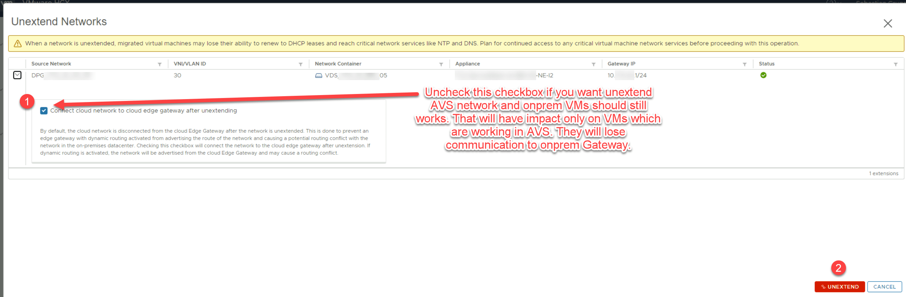The height and width of the screenshot is (297, 906).
Task: Click the green status checkmark icon
Action: (763, 75)
